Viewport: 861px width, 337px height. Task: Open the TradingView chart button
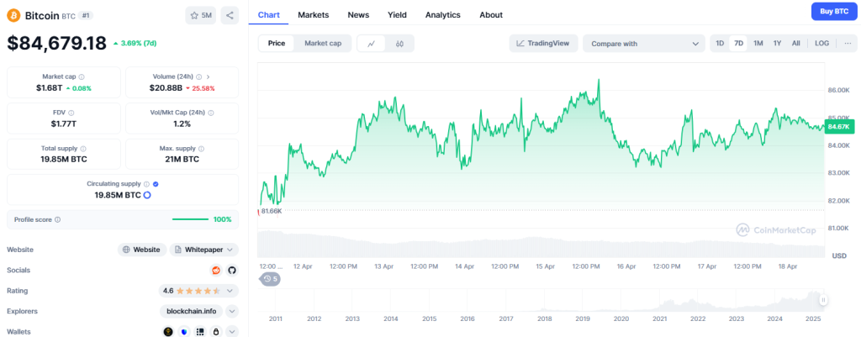tap(543, 44)
